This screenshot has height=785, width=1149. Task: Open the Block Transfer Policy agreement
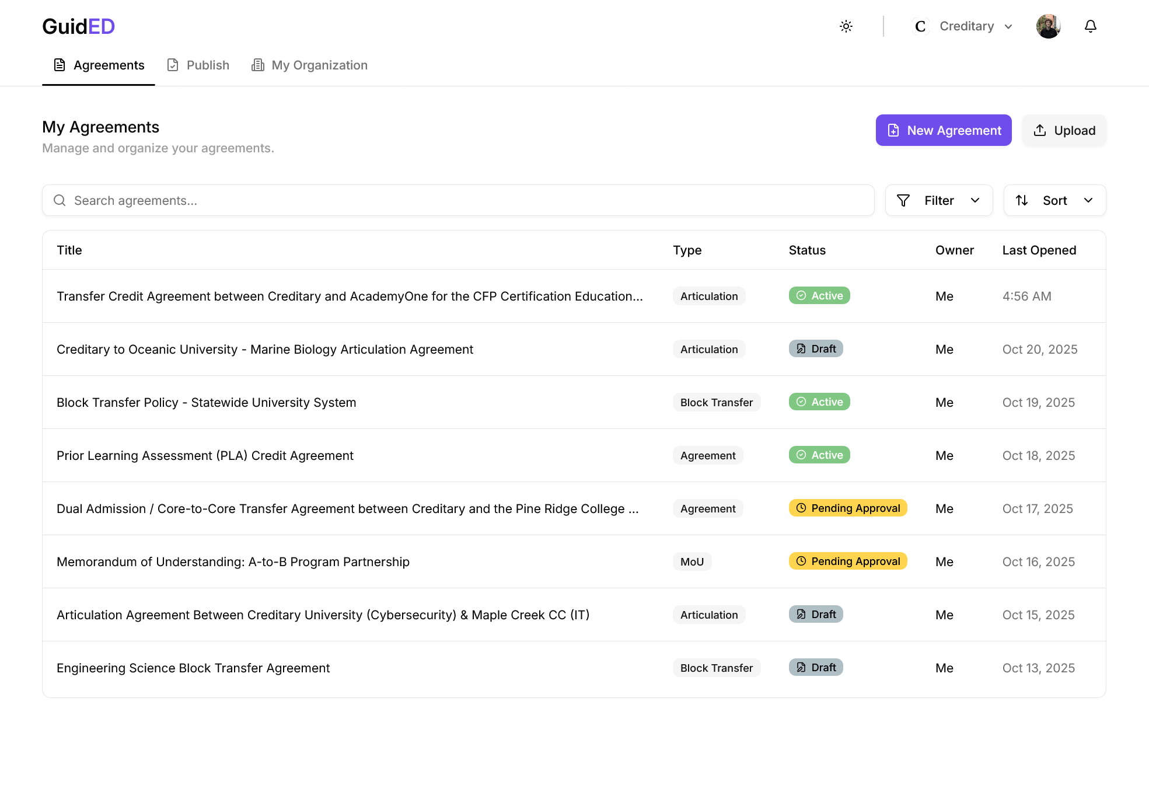click(x=207, y=402)
